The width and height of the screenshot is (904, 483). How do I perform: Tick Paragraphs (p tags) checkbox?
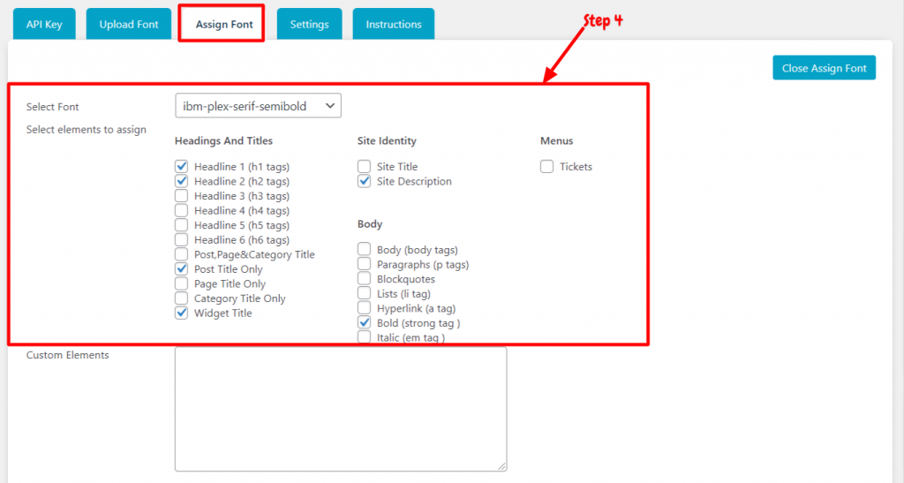(x=364, y=264)
